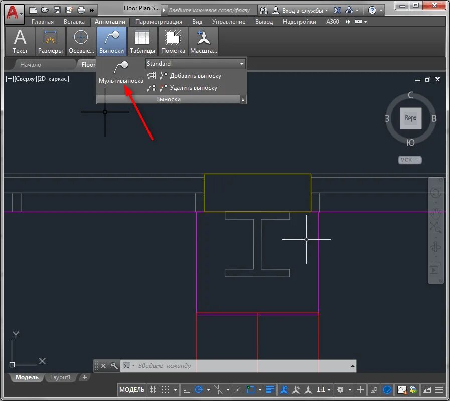Open the Параметризация ribbon tab

pyautogui.click(x=159, y=22)
